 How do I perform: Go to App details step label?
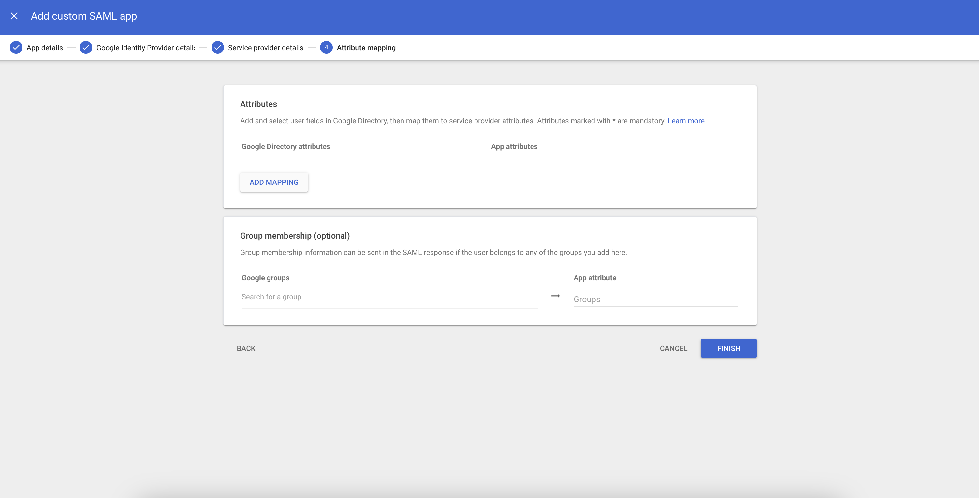tap(44, 48)
